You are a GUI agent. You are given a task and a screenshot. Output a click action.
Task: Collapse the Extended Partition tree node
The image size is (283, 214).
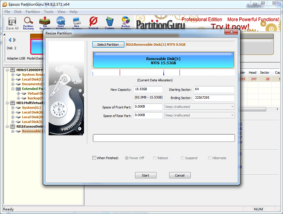click(13, 89)
